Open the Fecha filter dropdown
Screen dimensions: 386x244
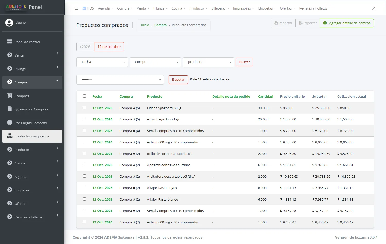tap(102, 62)
